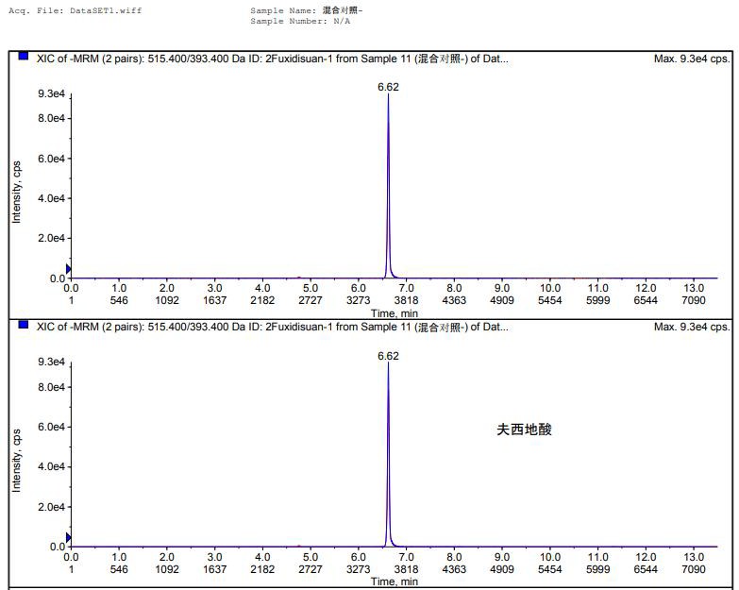Click the 夫西地酸 annotation in bottom chart
This screenshot has height=590, width=739.
click(x=524, y=430)
